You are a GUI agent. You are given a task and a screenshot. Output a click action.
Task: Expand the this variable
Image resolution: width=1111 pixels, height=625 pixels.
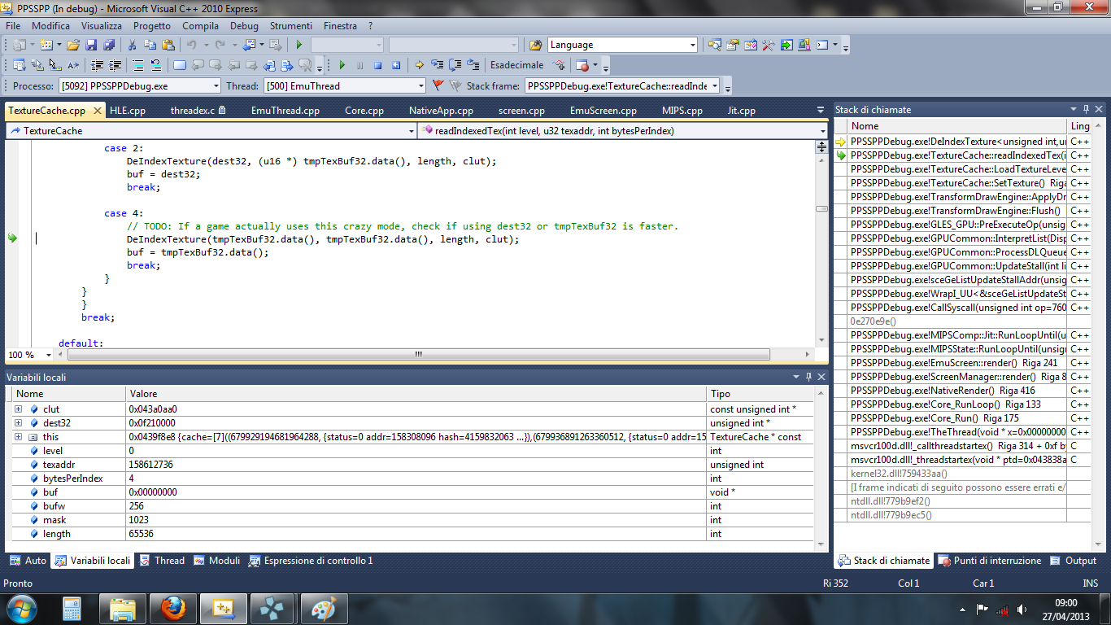tap(18, 437)
